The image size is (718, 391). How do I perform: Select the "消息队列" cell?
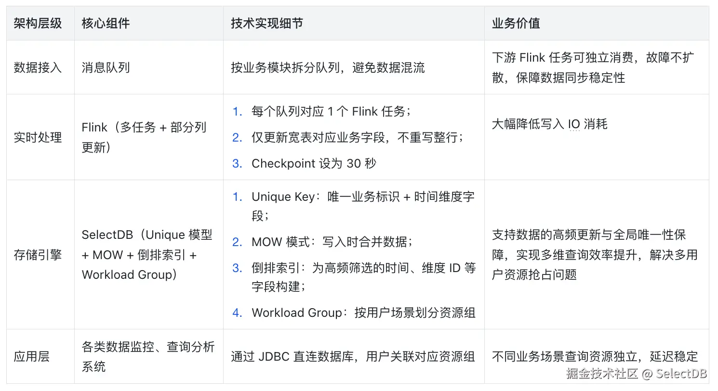click(106, 67)
